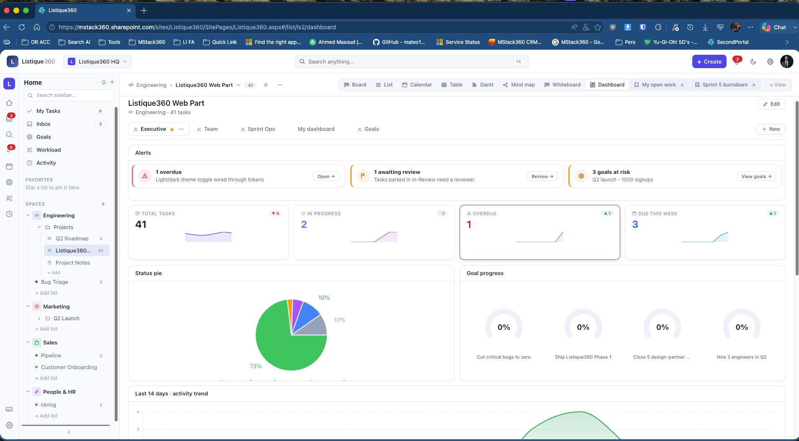799x441 pixels.
Task: Open the Team dashboard tab
Action: tap(208, 129)
